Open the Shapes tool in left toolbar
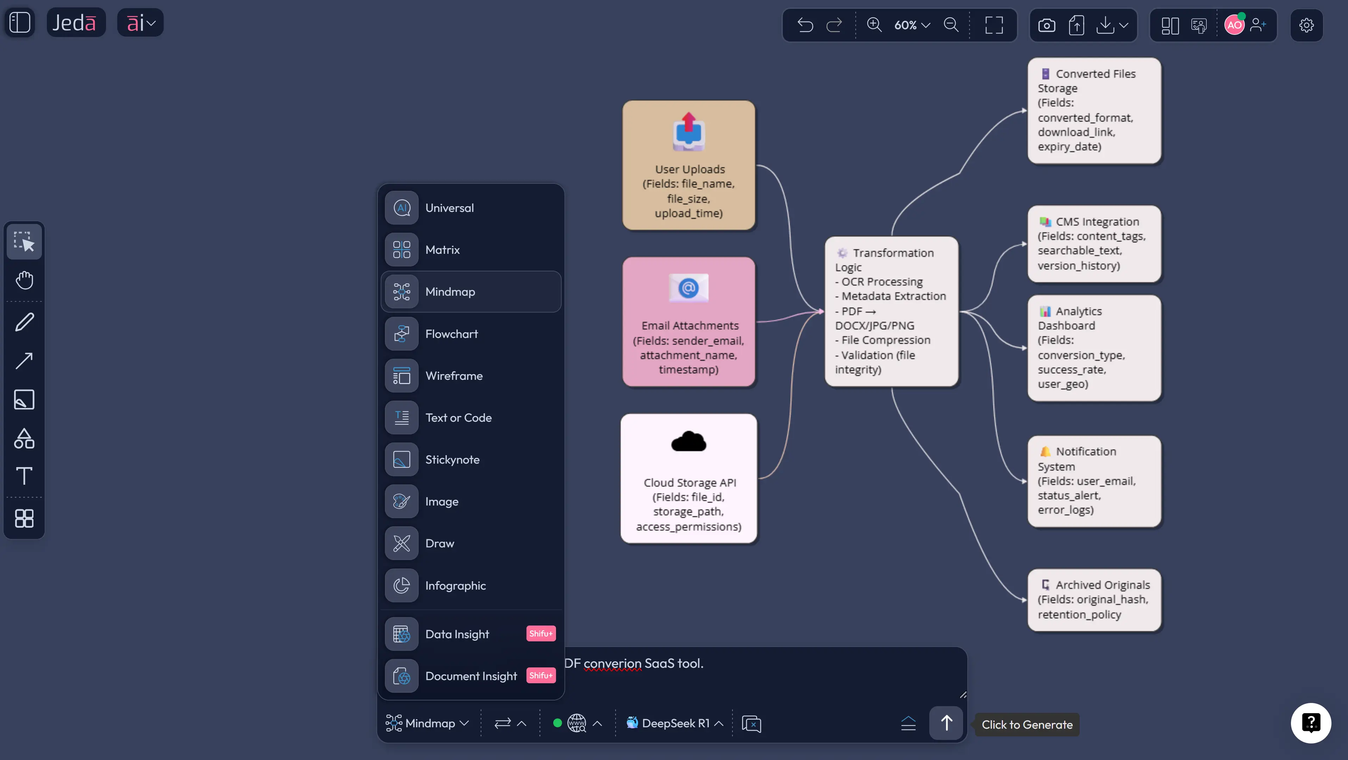 coord(24,439)
